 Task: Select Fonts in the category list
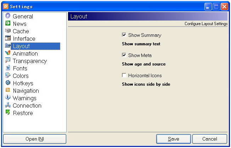click(x=20, y=68)
